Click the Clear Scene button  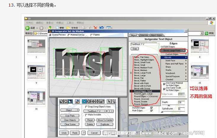point(70,124)
